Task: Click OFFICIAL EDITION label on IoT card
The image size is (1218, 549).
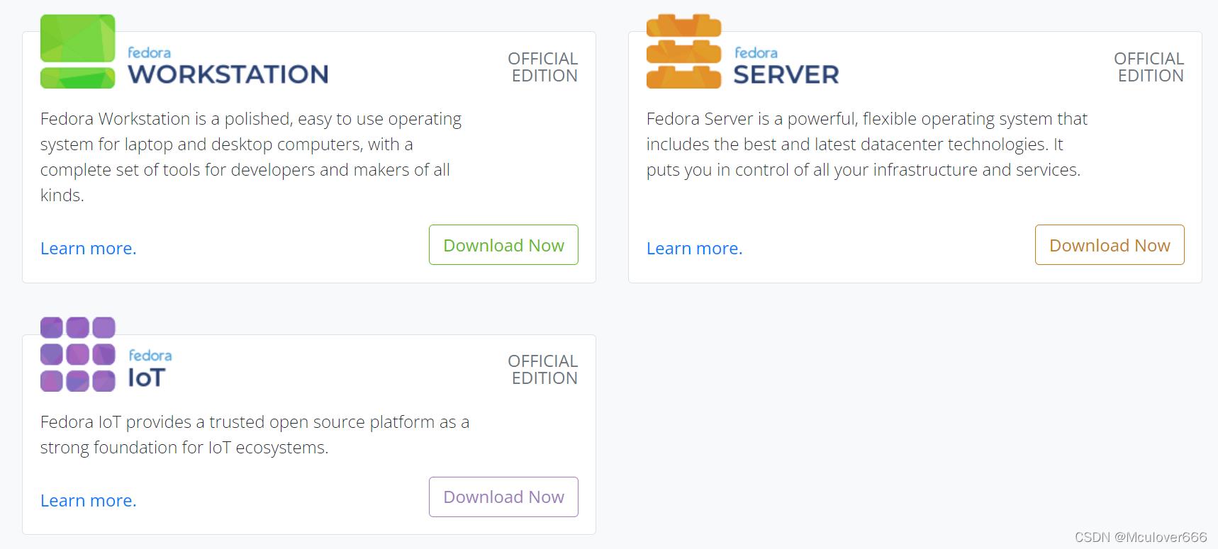Action: (x=543, y=370)
